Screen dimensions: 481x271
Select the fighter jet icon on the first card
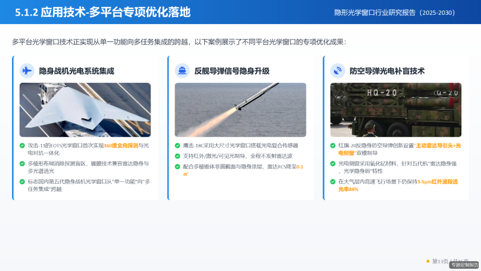click(27, 71)
